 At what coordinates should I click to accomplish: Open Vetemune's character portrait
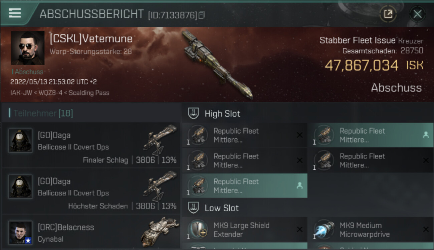[28, 48]
